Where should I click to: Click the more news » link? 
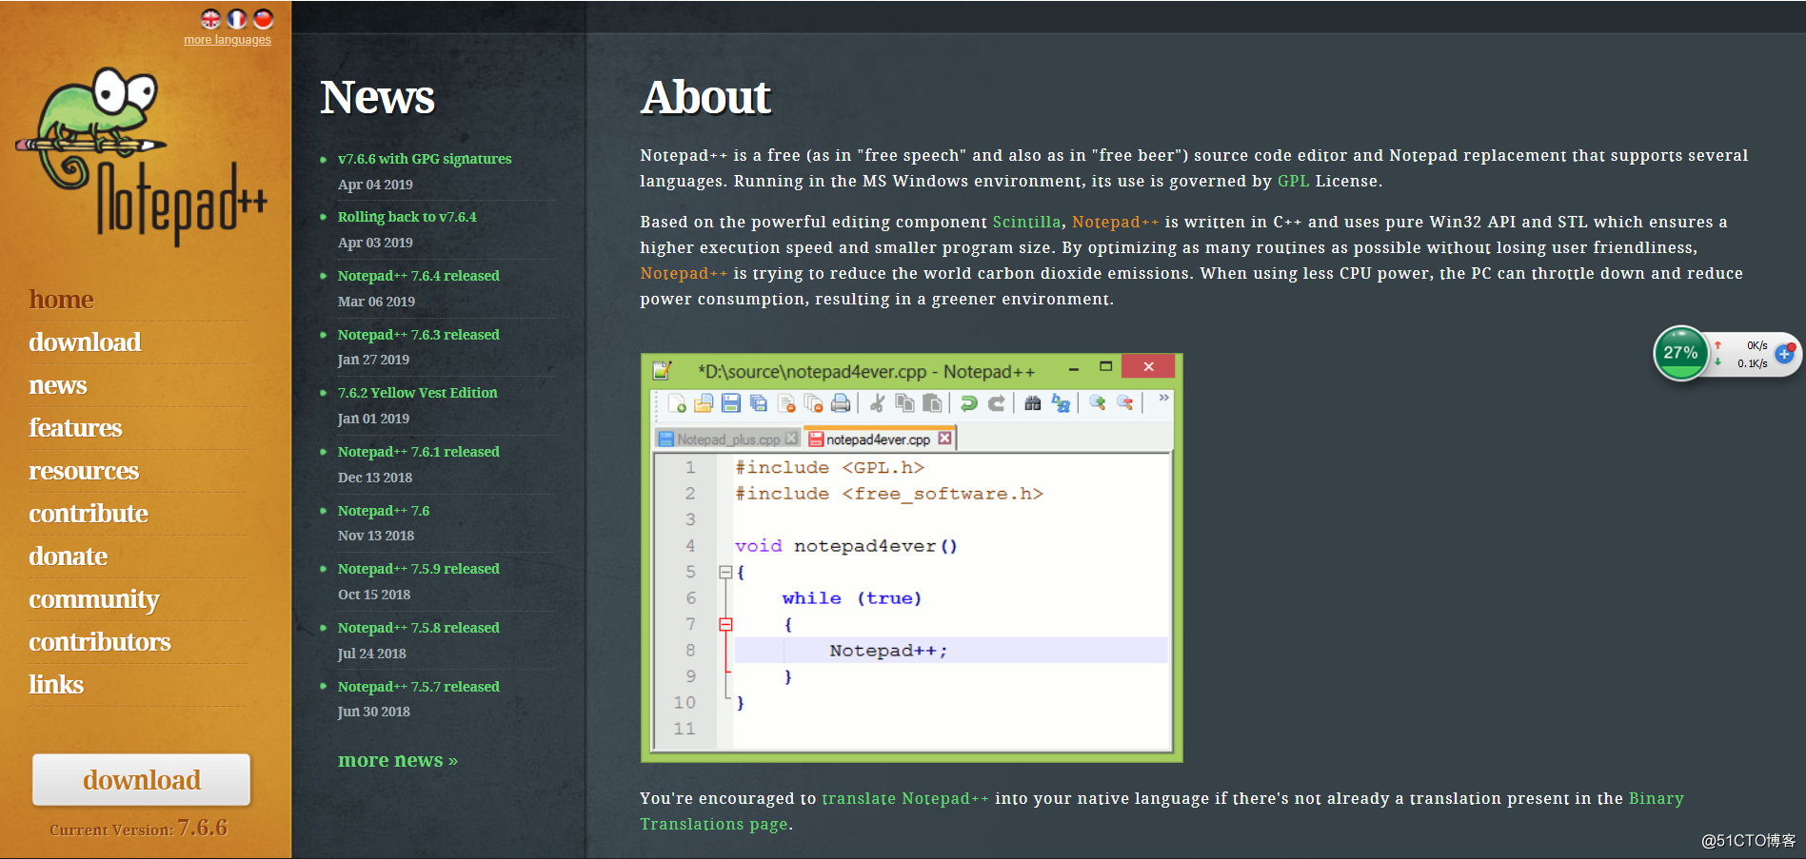point(398,760)
